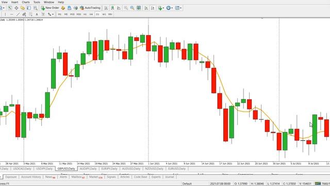Tile chart windows with the grid icon

pos(139,8)
